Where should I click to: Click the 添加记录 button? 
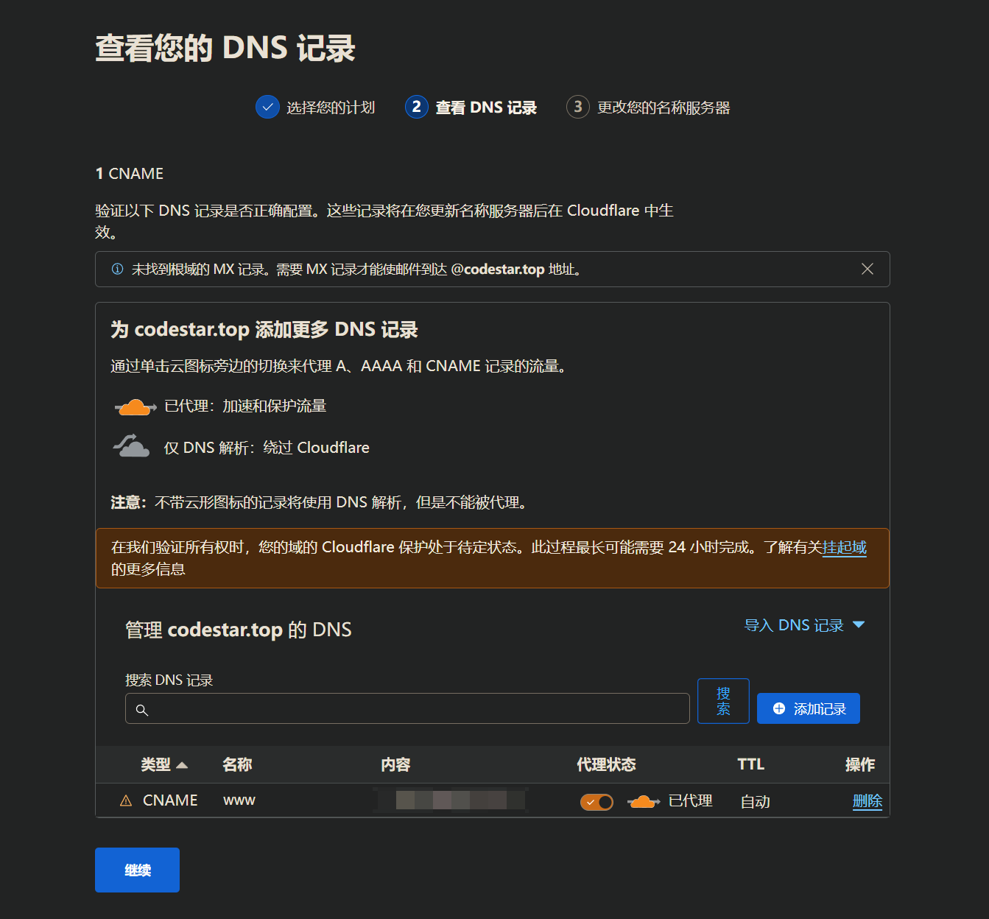pos(809,708)
